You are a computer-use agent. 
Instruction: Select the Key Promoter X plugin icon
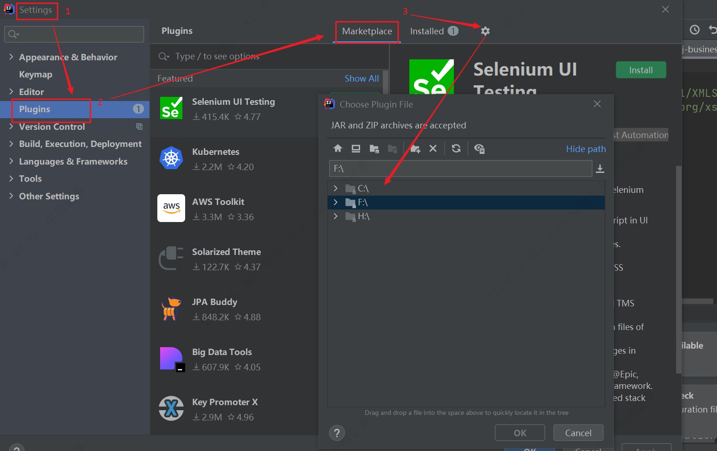tap(171, 408)
